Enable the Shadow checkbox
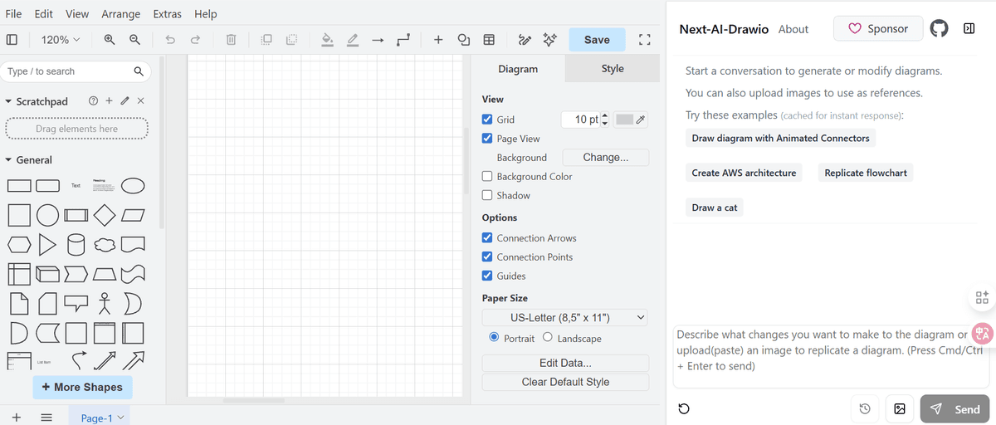This screenshot has width=996, height=425. 487,196
